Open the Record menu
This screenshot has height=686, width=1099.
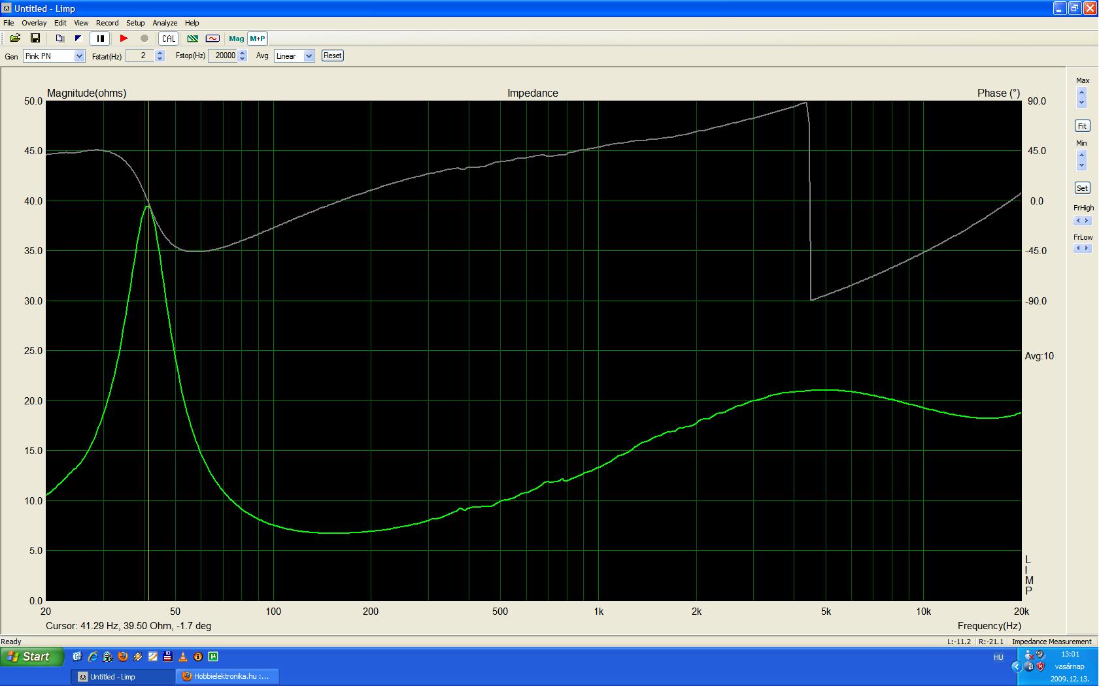coord(107,23)
